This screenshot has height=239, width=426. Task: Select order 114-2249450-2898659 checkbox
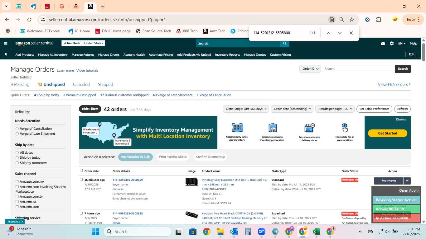click(81, 180)
